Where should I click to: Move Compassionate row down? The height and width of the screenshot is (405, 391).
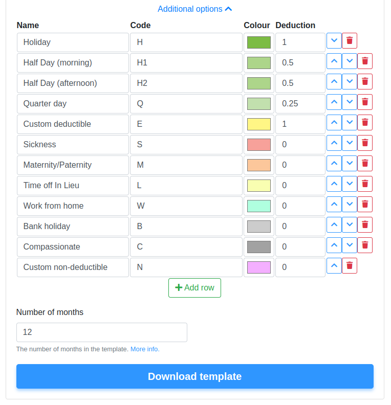point(350,245)
